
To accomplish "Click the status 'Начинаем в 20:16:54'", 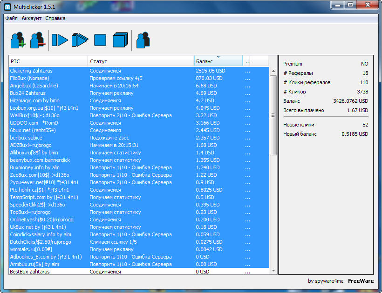I will (114, 86).
